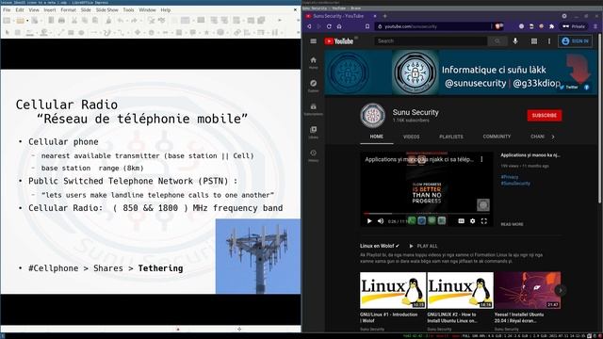Open the File menu in Impress
This screenshot has width=603, height=339.
7,9
